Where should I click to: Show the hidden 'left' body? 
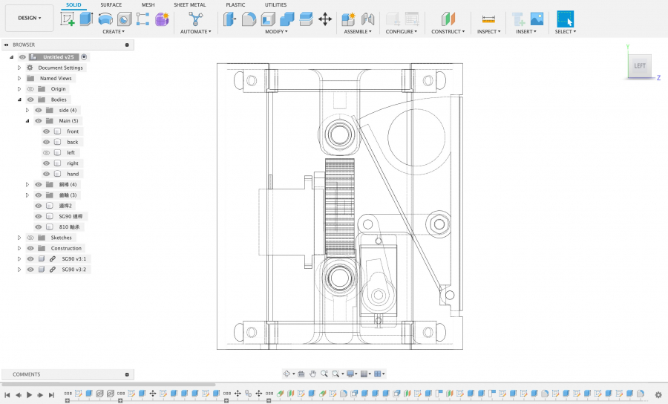pyautogui.click(x=46, y=152)
